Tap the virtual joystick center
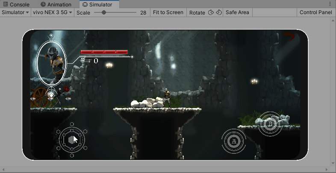The height and width of the screenshot is (173, 336). coord(72,140)
